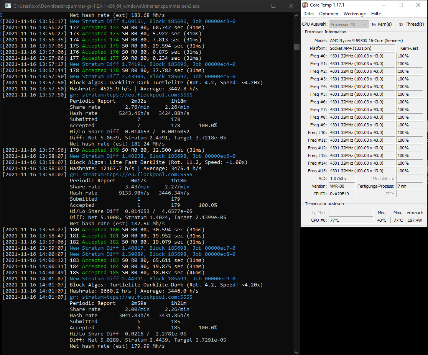428x355 pixels.
Task: Click the 16 Kern(e) core count field
Action: point(373,25)
